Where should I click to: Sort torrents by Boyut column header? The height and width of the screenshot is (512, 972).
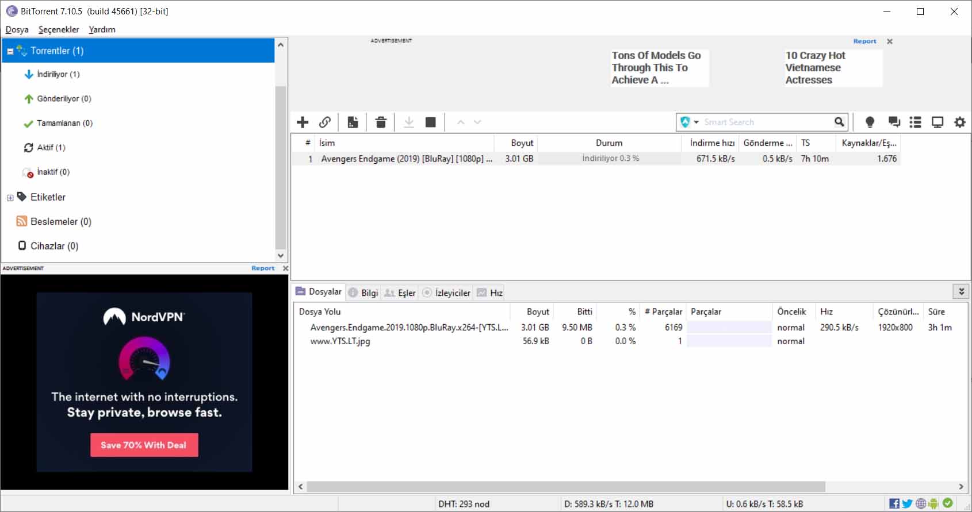(x=516, y=143)
